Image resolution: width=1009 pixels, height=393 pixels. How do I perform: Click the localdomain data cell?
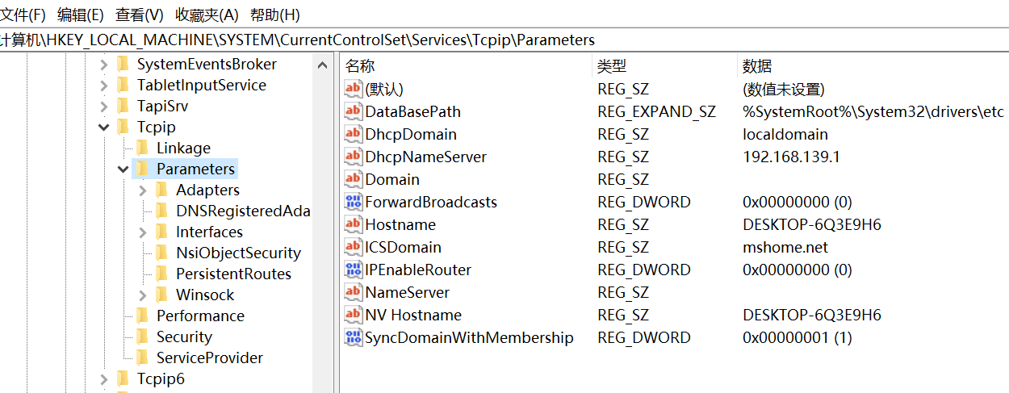pos(785,134)
